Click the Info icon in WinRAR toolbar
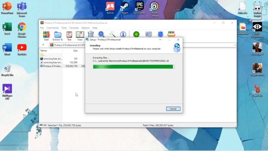Viewport: 268px width, 151px height. tap(123, 34)
